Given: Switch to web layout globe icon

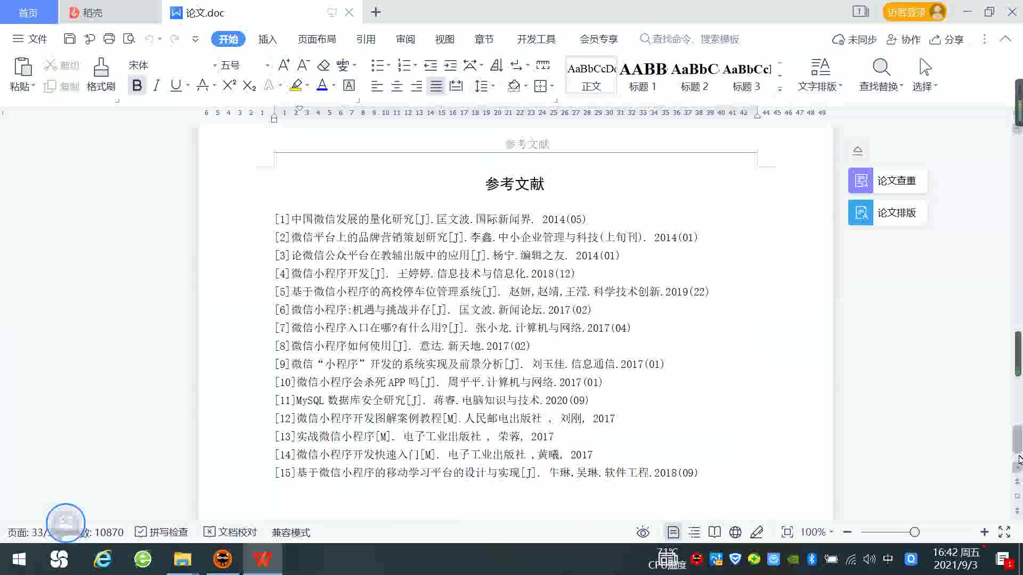Looking at the screenshot, I should [735, 532].
